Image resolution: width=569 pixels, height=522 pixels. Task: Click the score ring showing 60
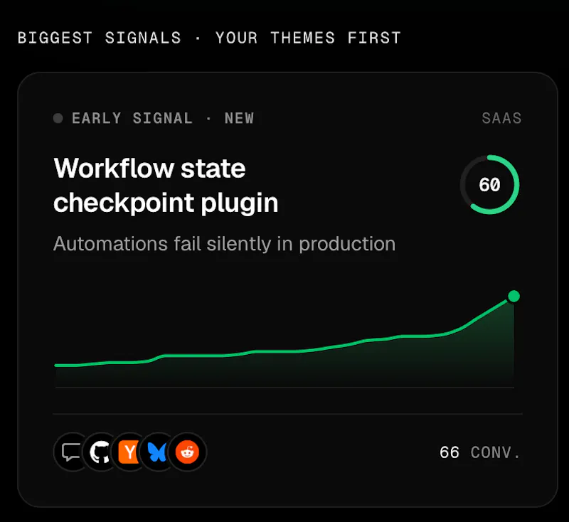tap(490, 185)
